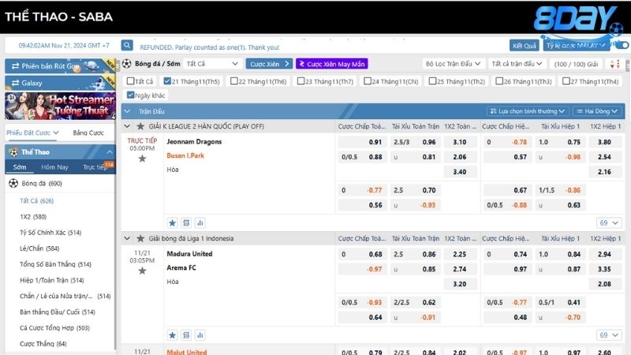Select Tỷ Số Chính Xác (514)
The image size is (631, 355).
click(x=50, y=233)
